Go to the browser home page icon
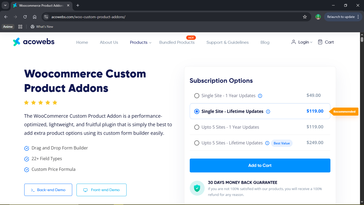364x205 pixels. 35,17
